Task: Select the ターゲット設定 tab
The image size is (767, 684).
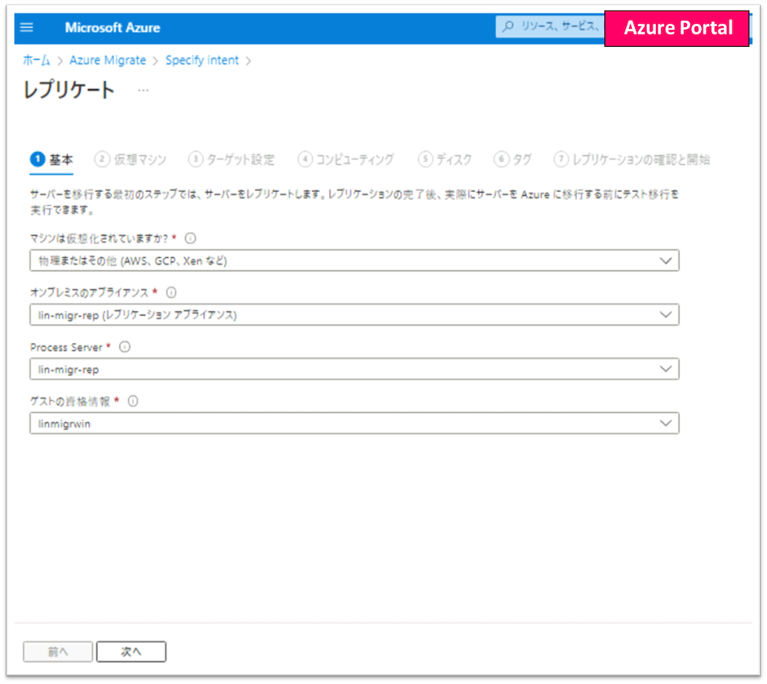Action: (x=232, y=160)
